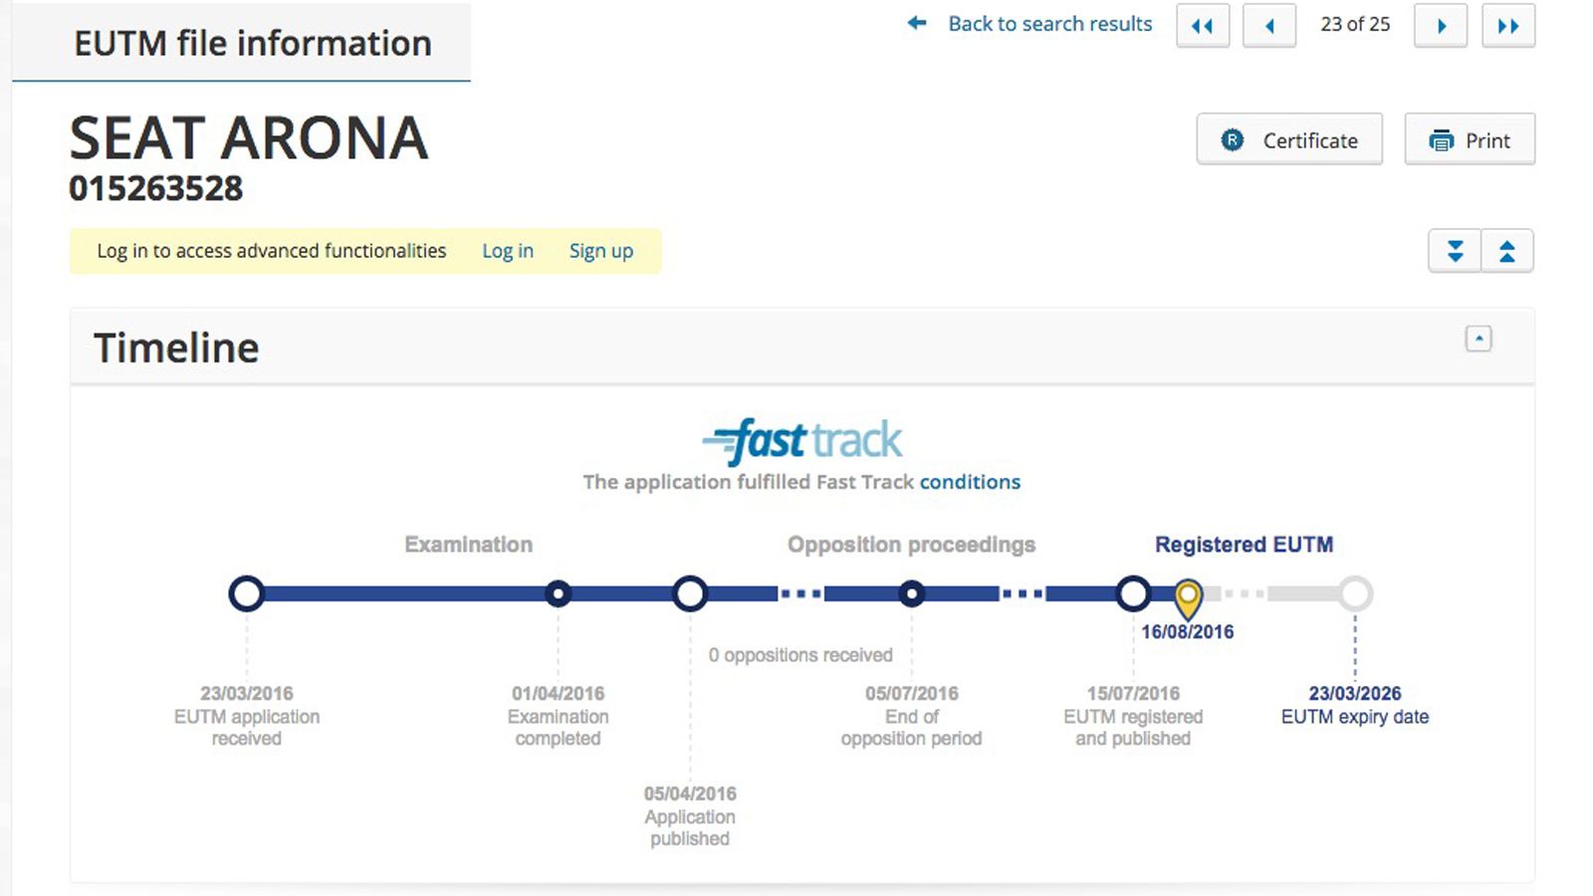
Task: Click Back to search results link
Action: 1049,24
